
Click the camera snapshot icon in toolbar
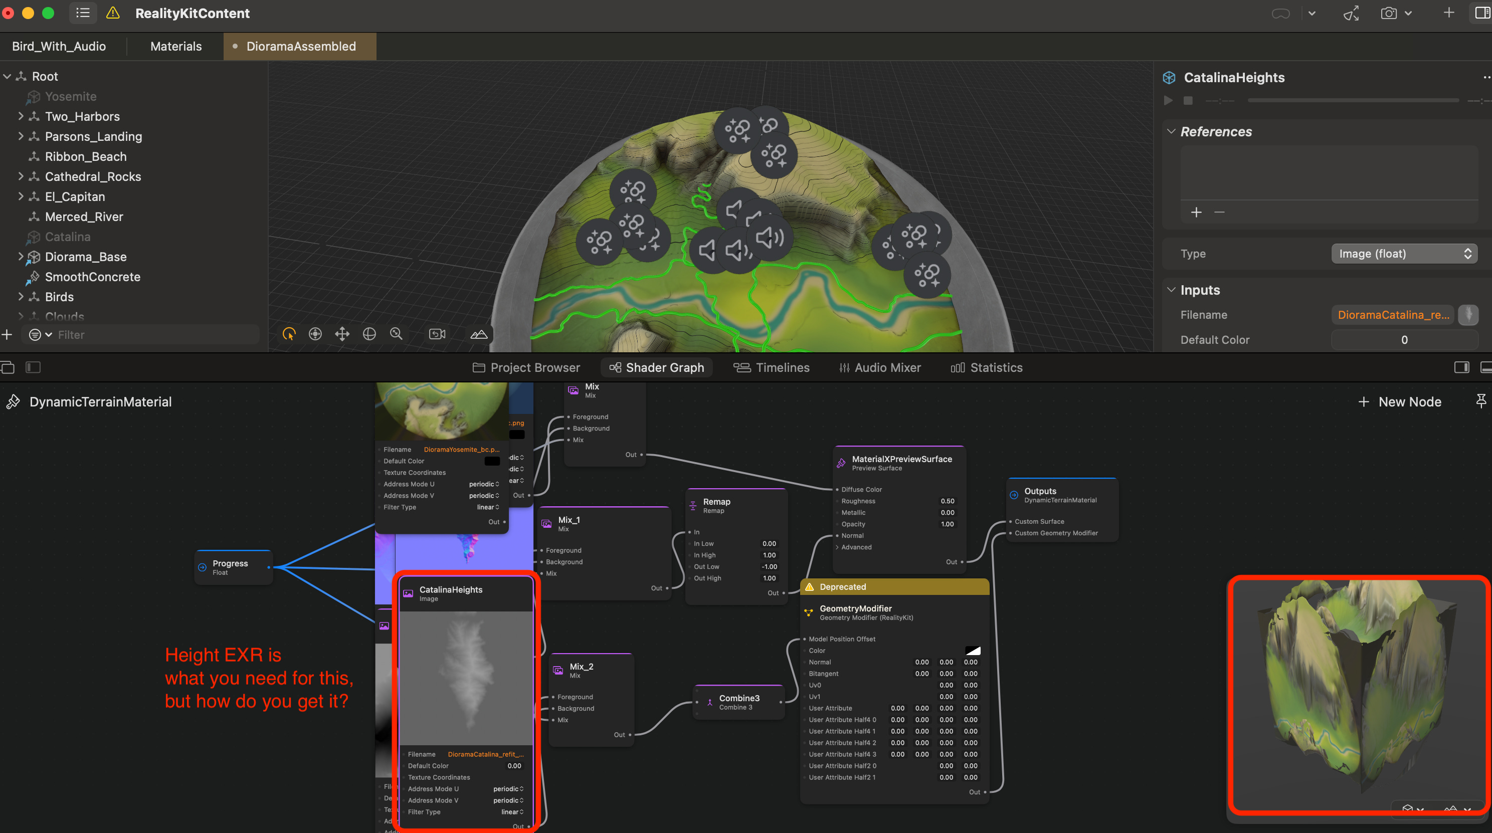1388,14
